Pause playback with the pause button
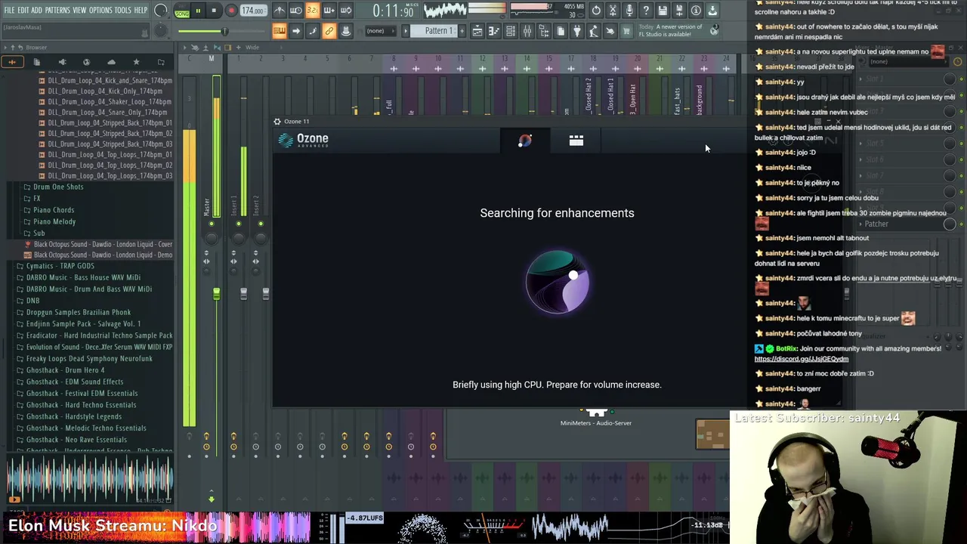The image size is (967, 544). 198,11
